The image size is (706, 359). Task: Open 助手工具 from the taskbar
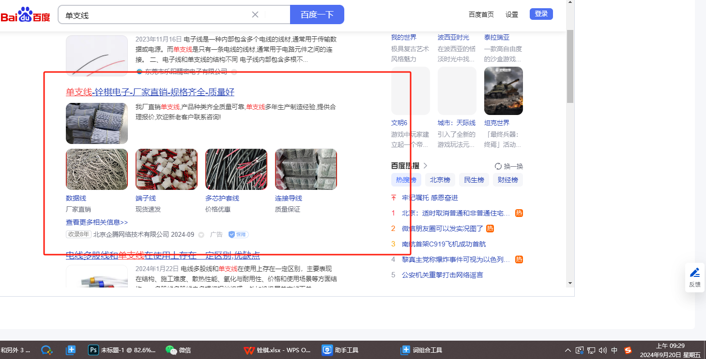pyautogui.click(x=340, y=350)
